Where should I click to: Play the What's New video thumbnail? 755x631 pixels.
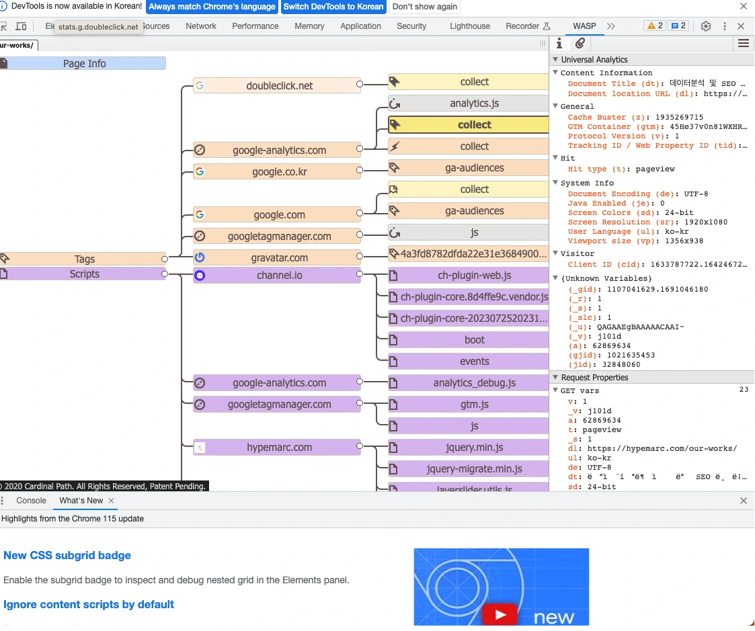click(501, 614)
